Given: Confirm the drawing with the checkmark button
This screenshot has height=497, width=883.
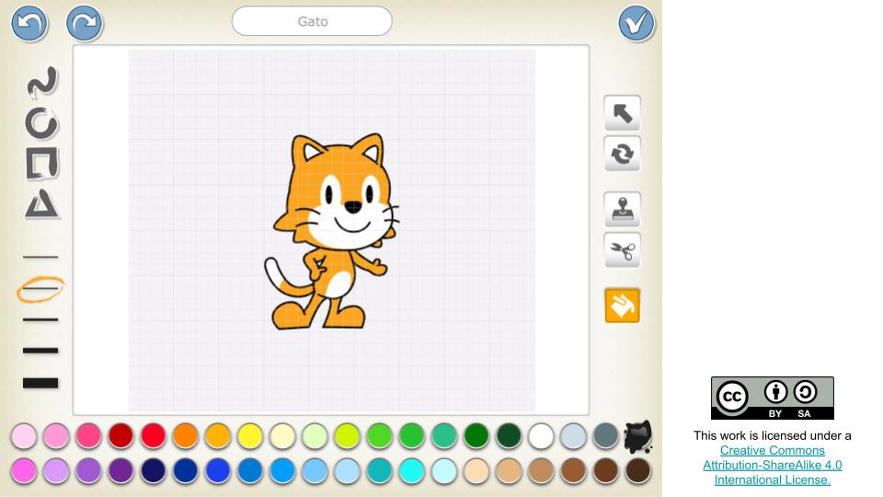Looking at the screenshot, I should pos(636,23).
